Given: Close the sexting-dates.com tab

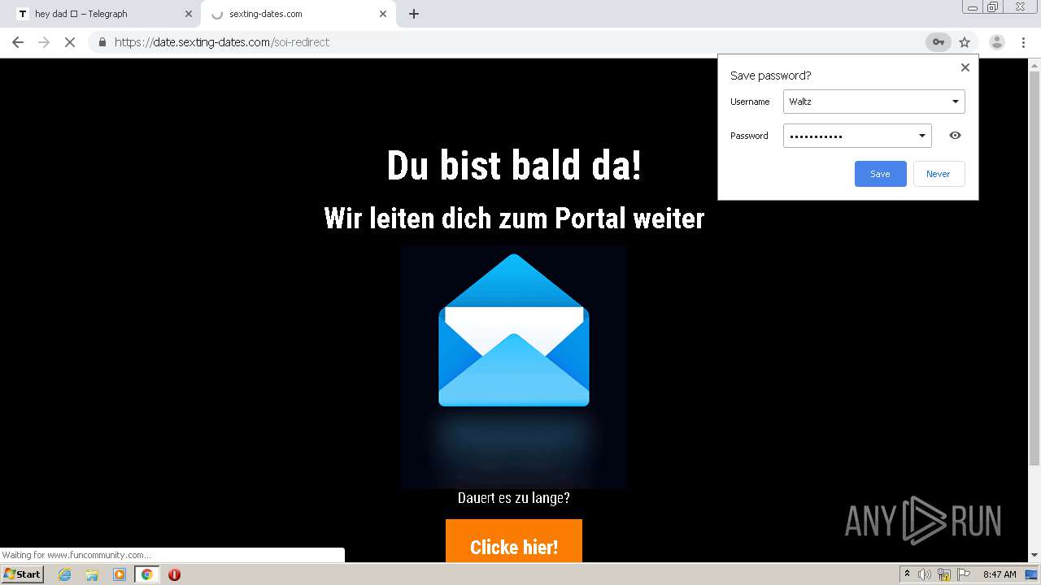Looking at the screenshot, I should 383,14.
